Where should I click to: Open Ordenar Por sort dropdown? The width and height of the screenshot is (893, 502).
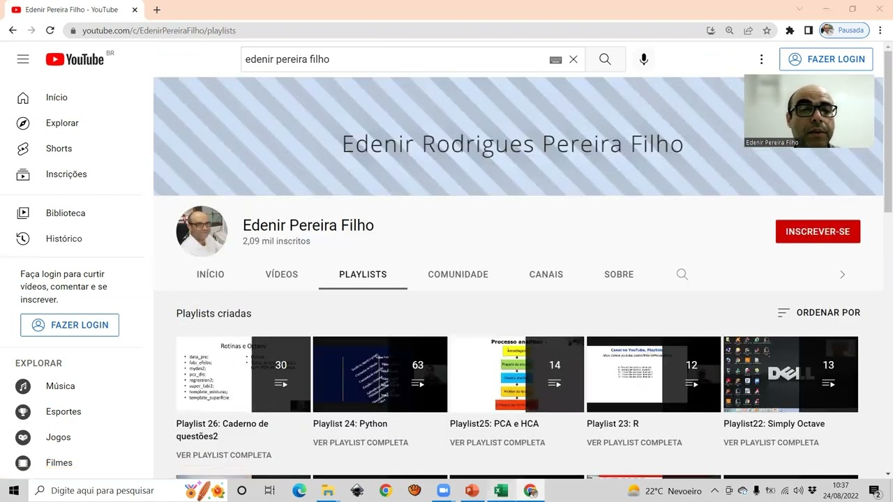coord(818,312)
